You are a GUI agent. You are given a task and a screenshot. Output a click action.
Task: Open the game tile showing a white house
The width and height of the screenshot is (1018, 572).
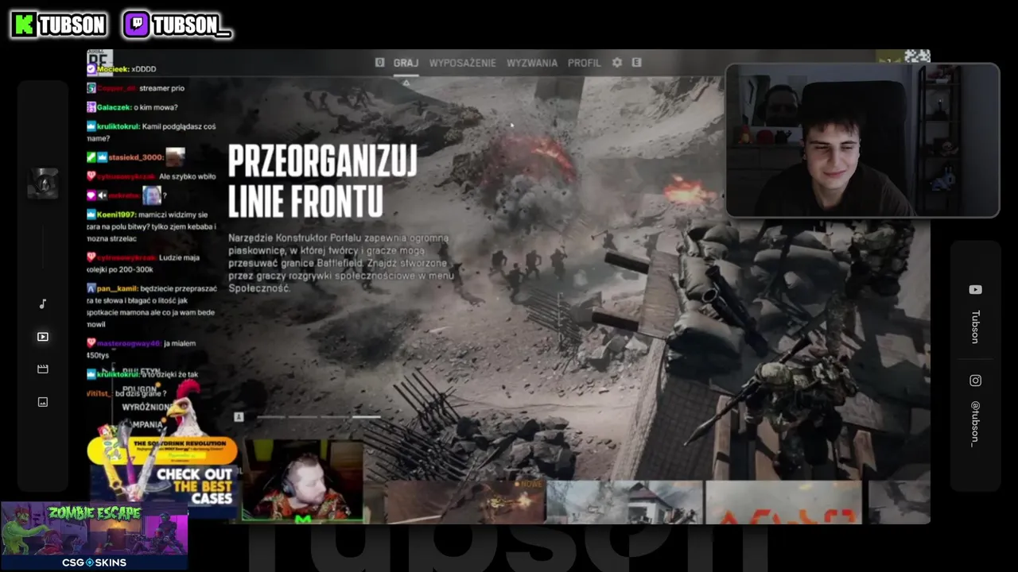(624, 500)
